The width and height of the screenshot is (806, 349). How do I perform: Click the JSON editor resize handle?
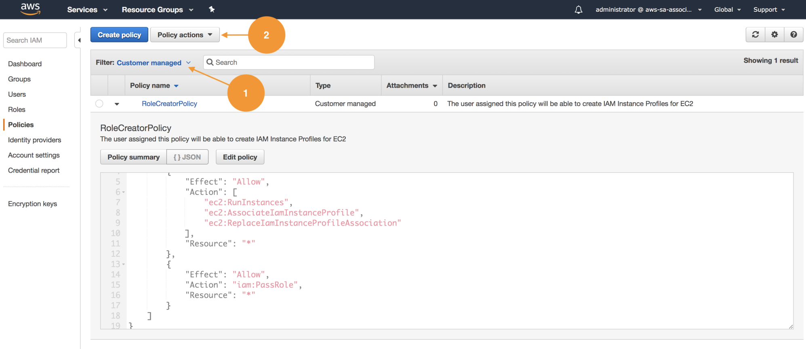(791, 326)
